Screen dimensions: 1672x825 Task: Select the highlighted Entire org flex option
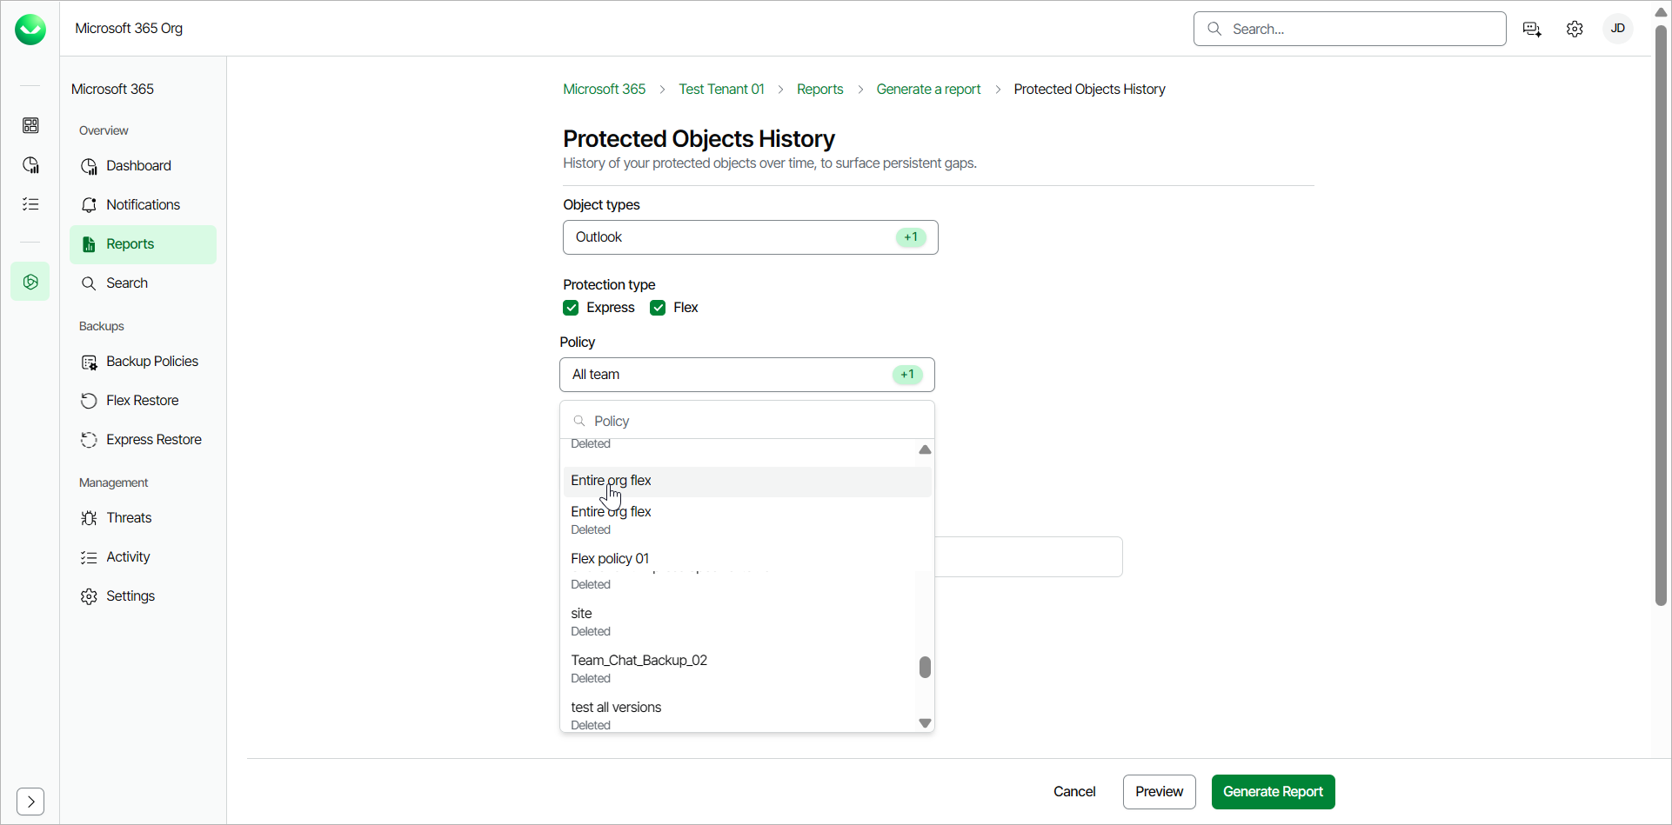pos(747,481)
